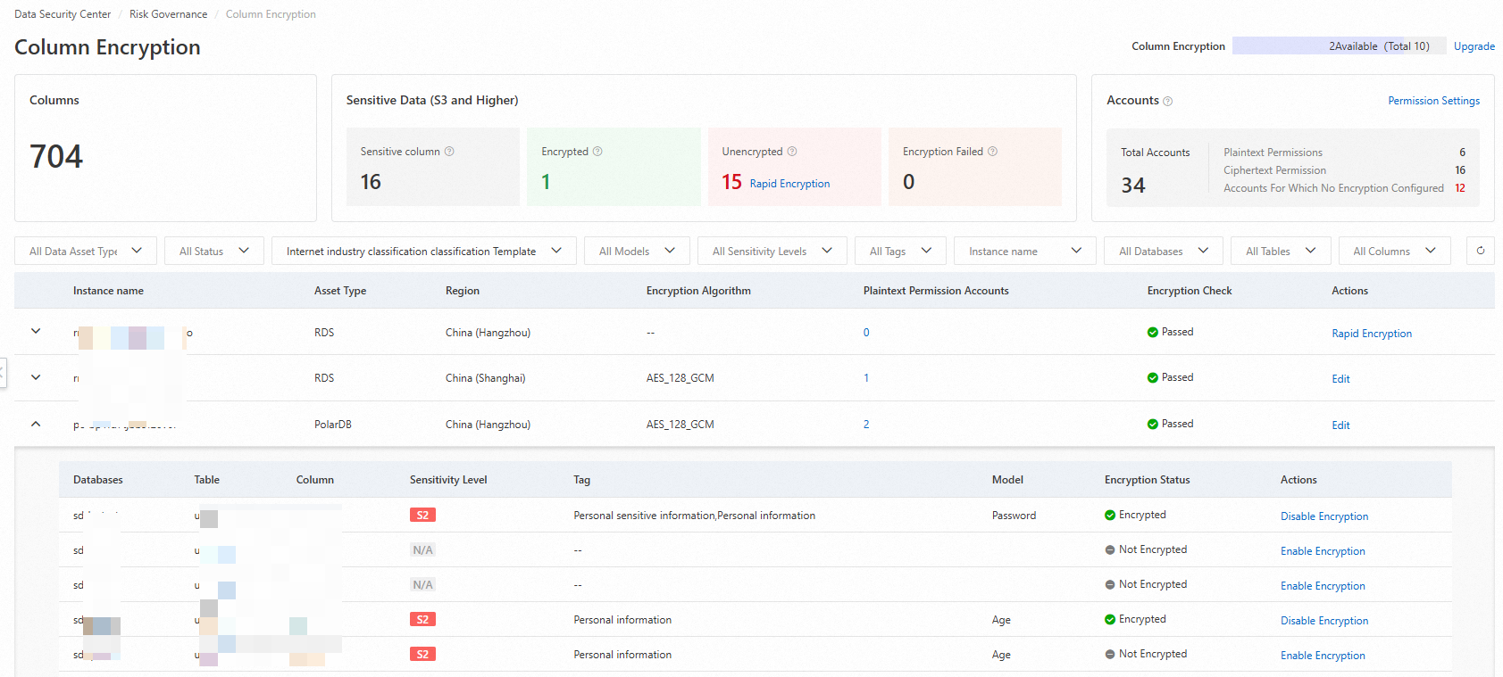Disable Encryption for encrypted Age column
Image resolution: width=1503 pixels, height=677 pixels.
tap(1324, 621)
